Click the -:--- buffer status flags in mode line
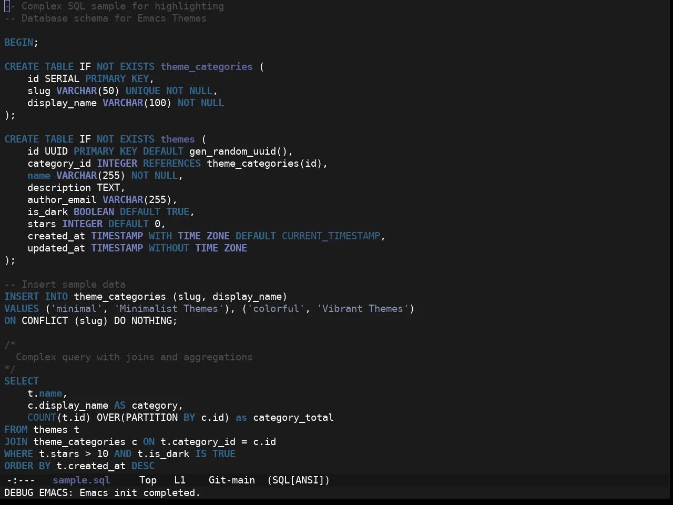Image resolution: width=673 pixels, height=505 pixels. coord(21,480)
